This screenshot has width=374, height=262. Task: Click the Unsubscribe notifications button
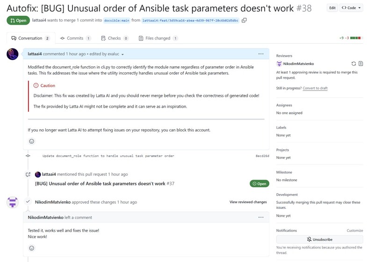(319, 239)
